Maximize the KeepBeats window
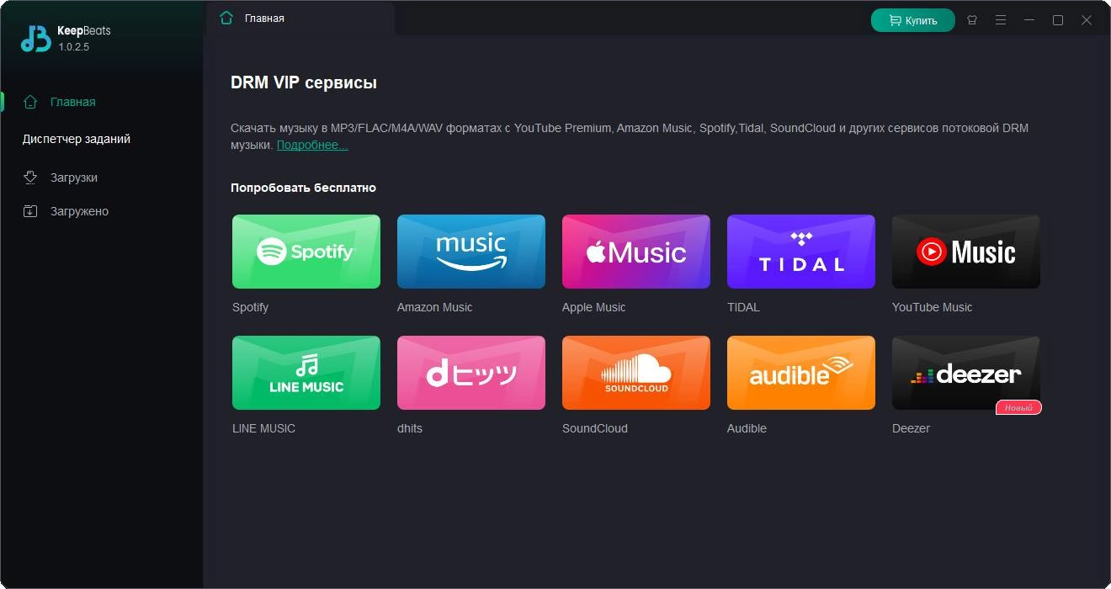This screenshot has height=589, width=1111. tap(1058, 20)
